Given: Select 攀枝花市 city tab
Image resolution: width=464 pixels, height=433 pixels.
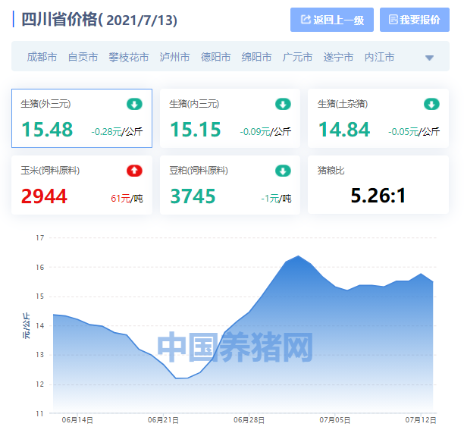Looking at the screenshot, I should (x=129, y=57).
